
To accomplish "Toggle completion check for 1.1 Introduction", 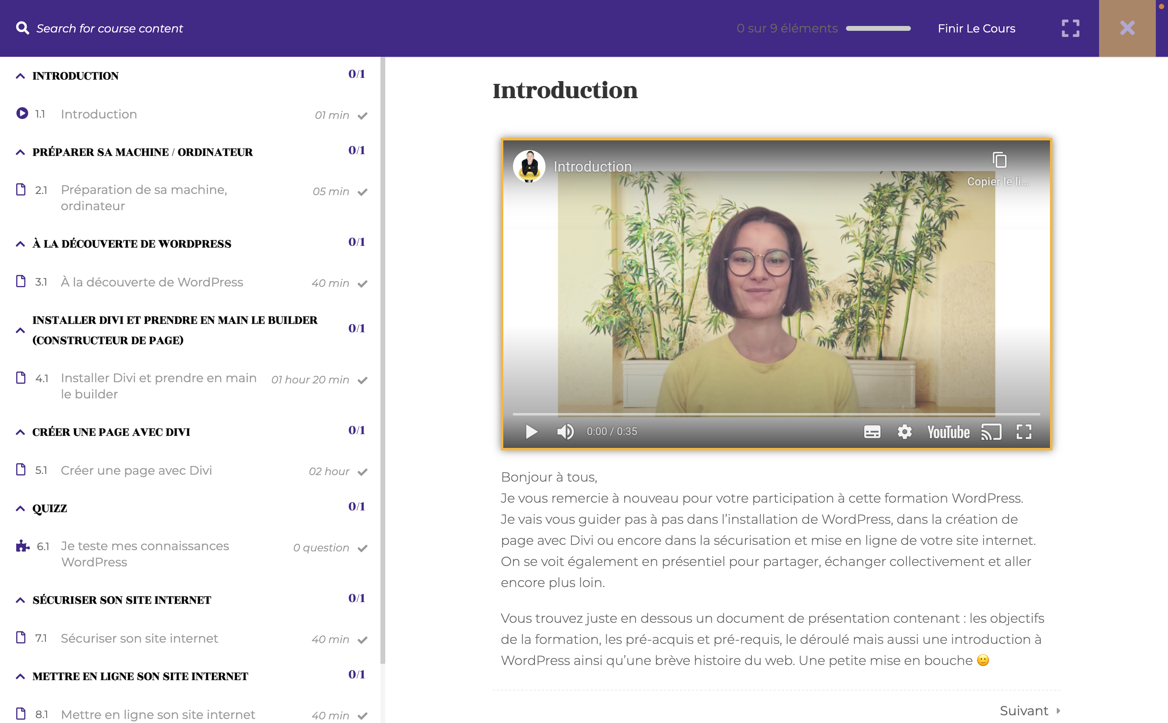I will [363, 116].
